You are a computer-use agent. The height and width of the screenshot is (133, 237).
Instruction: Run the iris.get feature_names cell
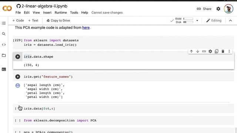click(18, 77)
